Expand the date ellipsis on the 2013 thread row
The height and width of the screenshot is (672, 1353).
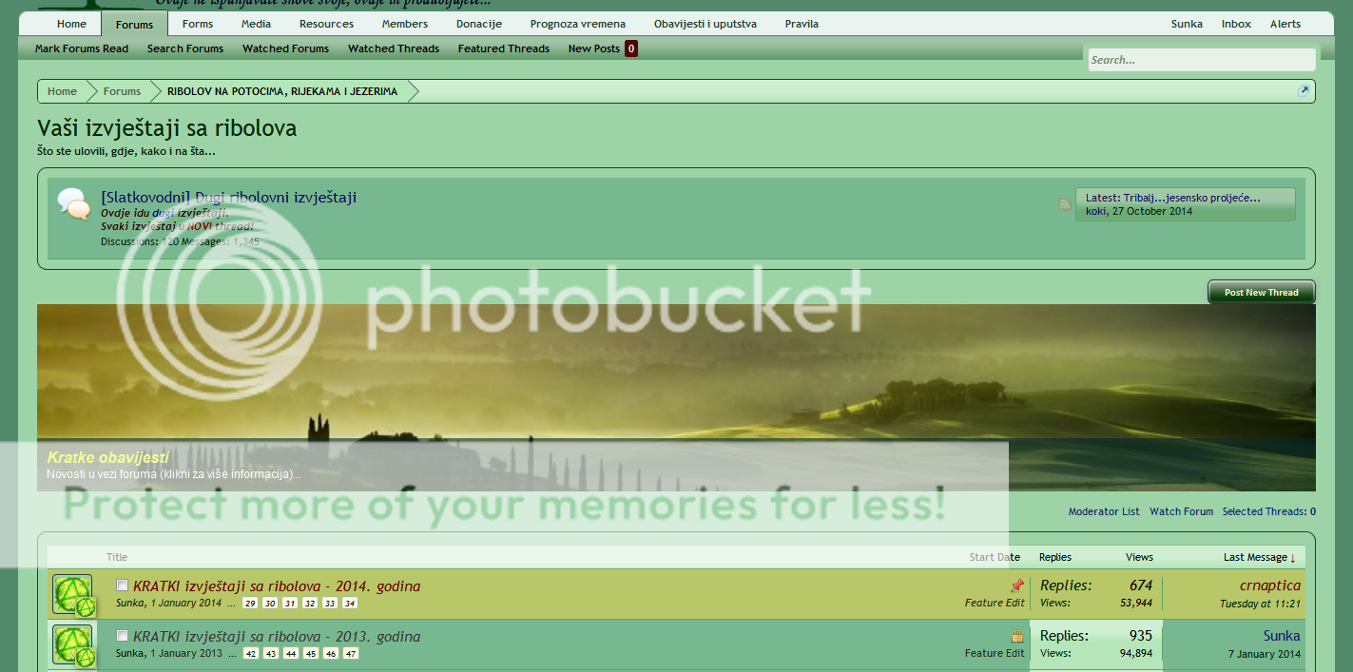[x=233, y=653]
